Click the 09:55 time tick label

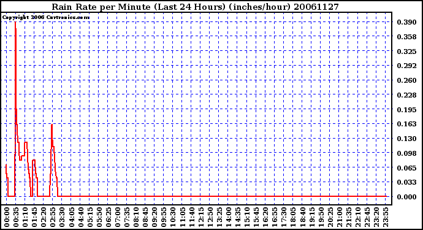[164, 217]
